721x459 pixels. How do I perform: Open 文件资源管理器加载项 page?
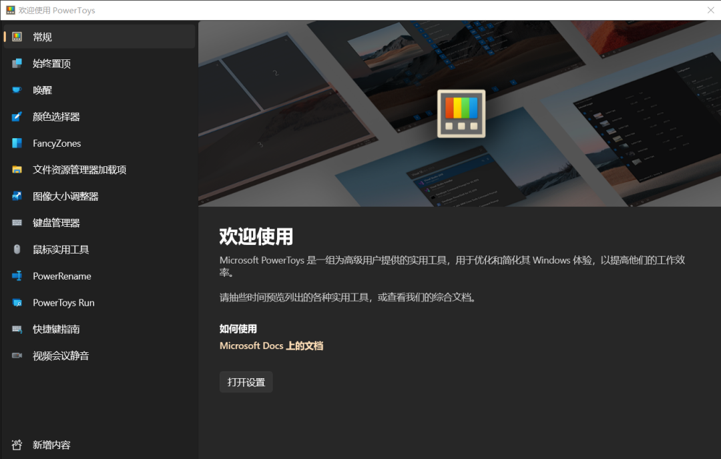click(99, 169)
